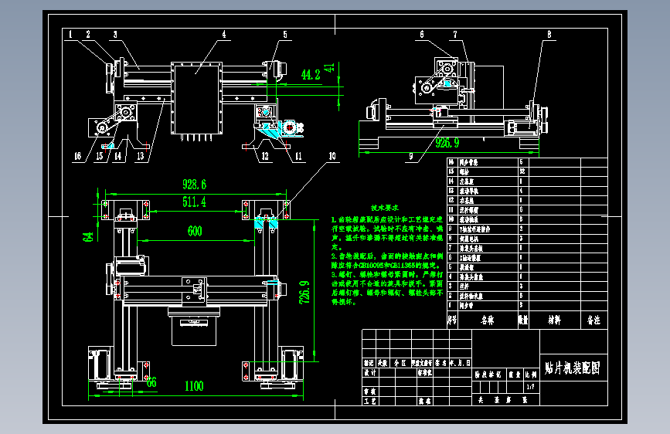Select the 技术要求 heading
This screenshot has width=670, height=434.
pos(385,208)
